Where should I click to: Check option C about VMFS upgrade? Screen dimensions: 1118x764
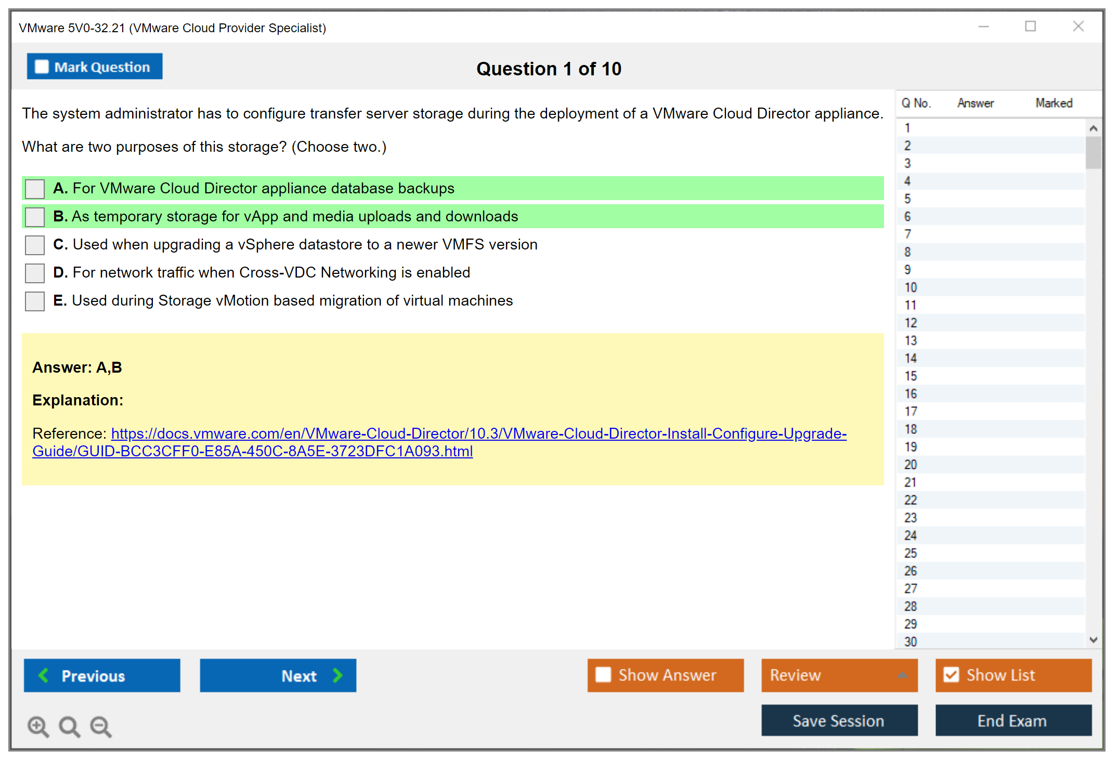(35, 245)
